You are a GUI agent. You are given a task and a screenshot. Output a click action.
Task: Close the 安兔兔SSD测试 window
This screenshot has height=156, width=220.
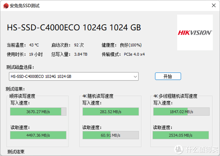214,5
